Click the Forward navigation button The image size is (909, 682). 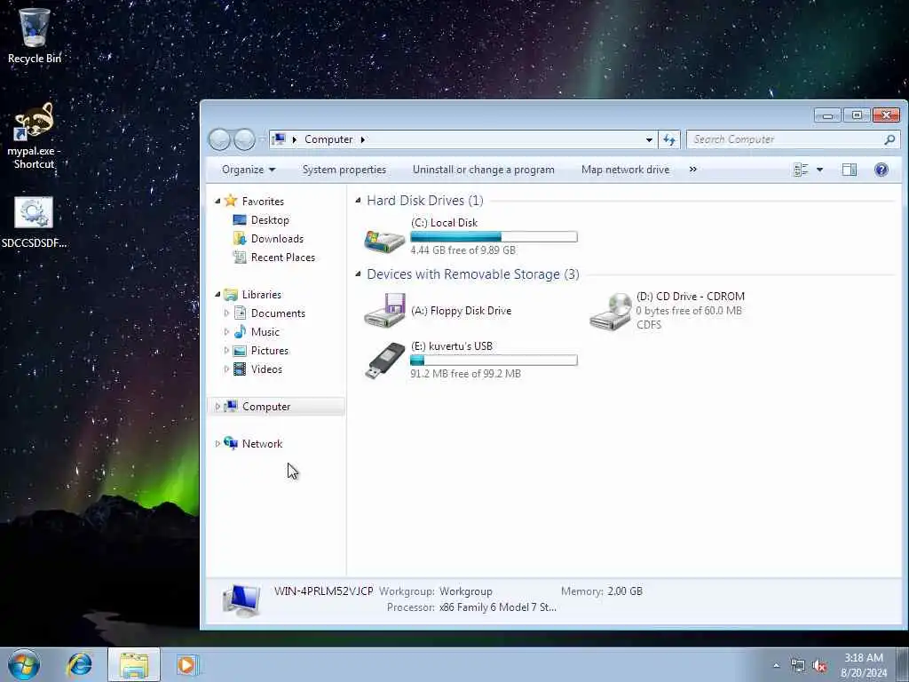point(244,139)
